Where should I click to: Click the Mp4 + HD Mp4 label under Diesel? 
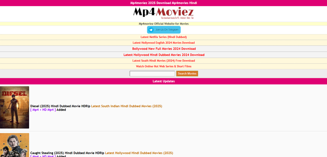[x=43, y=110]
